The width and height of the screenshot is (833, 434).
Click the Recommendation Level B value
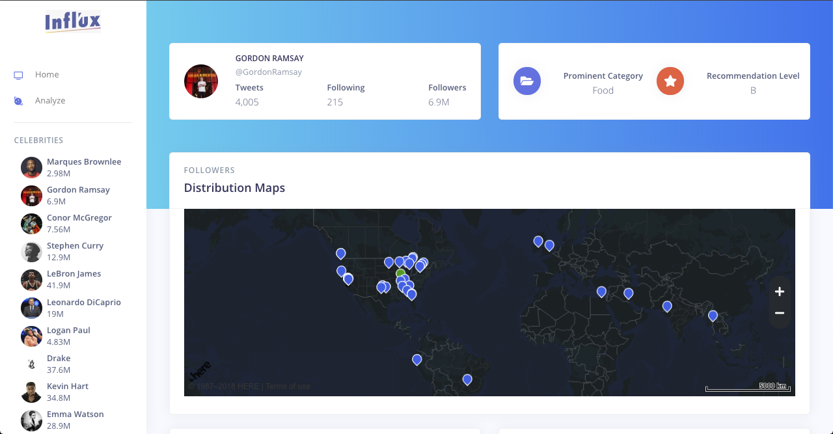(x=753, y=90)
